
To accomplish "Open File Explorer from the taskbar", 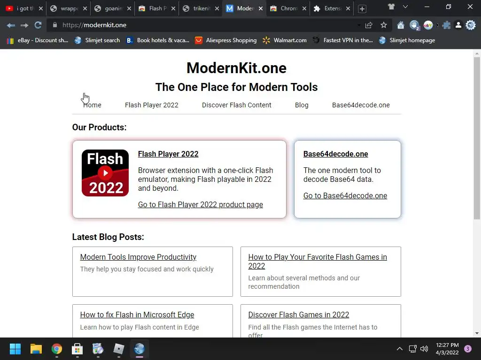I will [36, 349].
